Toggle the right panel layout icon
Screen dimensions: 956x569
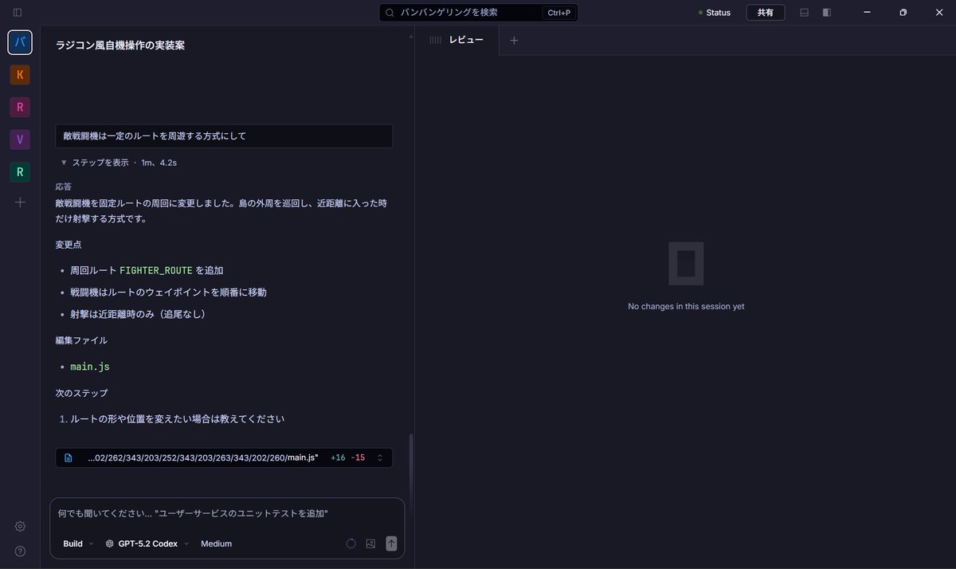click(826, 12)
